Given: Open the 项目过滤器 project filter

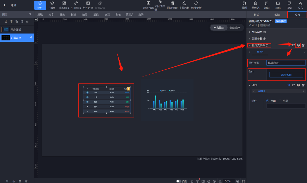Looking at the screenshot, I should [159, 5].
